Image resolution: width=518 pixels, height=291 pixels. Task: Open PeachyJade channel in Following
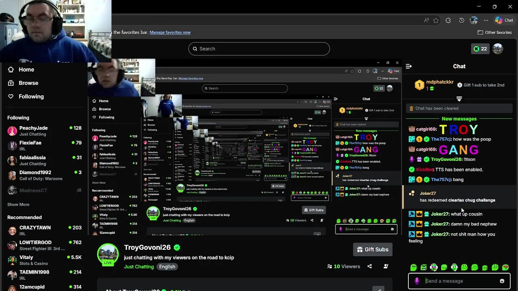44,131
